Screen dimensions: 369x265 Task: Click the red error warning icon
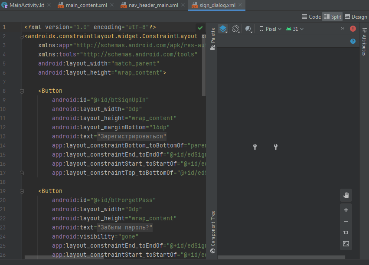353,29
